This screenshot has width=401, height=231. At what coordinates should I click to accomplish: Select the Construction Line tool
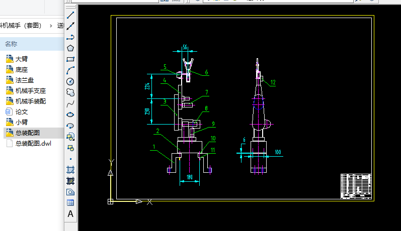(x=70, y=26)
